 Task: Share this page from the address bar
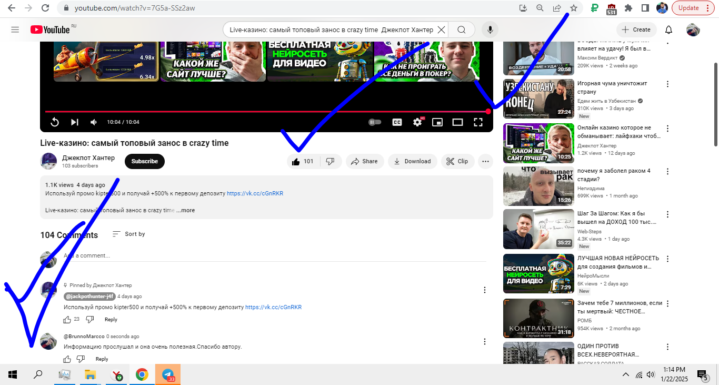[x=557, y=8]
